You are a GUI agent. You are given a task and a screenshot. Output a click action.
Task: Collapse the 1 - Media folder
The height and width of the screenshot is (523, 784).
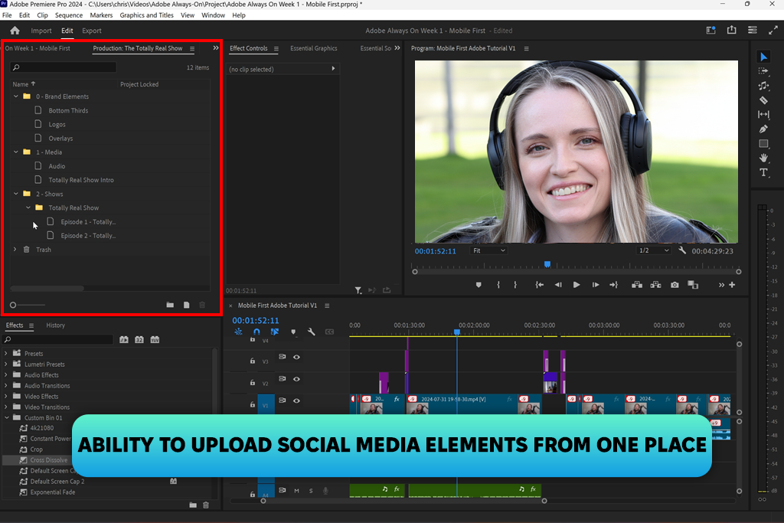pyautogui.click(x=16, y=152)
